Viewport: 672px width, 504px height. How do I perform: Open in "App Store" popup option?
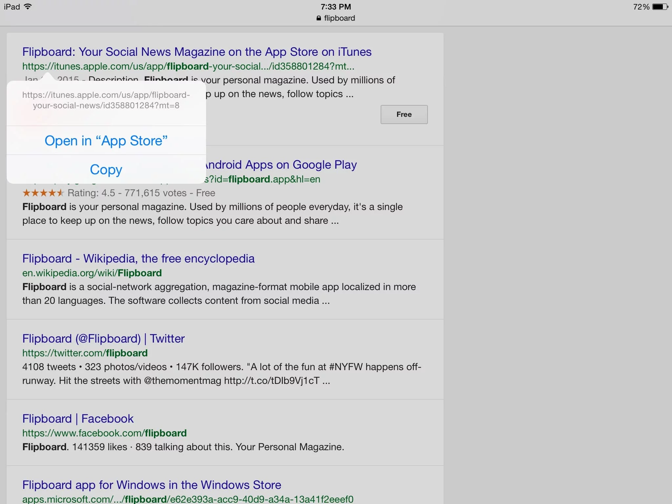pos(106,141)
